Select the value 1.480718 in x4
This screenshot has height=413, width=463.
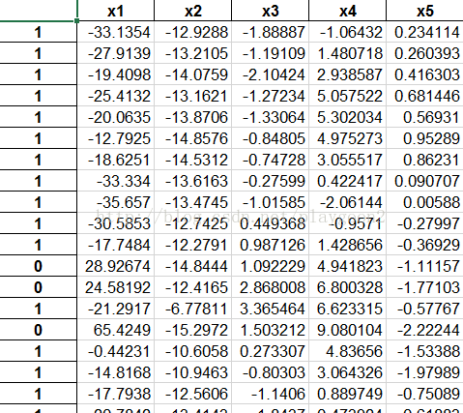(348, 53)
